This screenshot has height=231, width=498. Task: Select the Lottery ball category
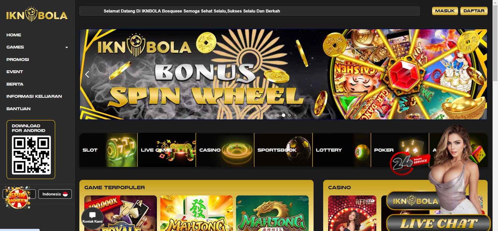pyautogui.click(x=342, y=150)
